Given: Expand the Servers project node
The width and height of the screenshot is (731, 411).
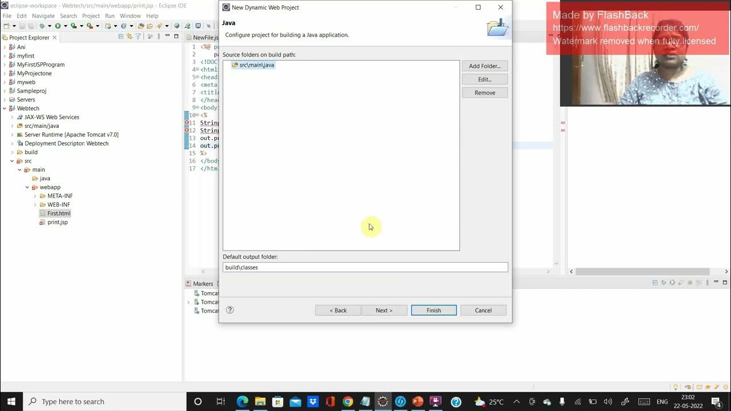Looking at the screenshot, I should [5, 99].
